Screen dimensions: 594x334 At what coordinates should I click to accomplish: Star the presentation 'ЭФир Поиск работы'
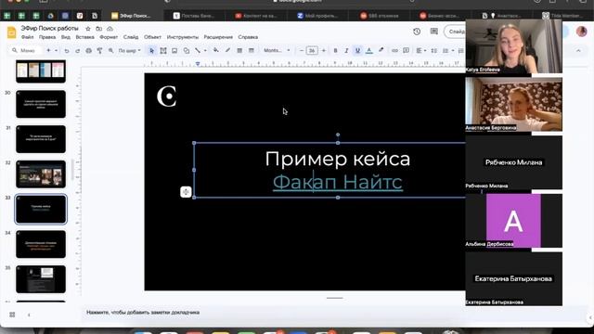pos(88,29)
